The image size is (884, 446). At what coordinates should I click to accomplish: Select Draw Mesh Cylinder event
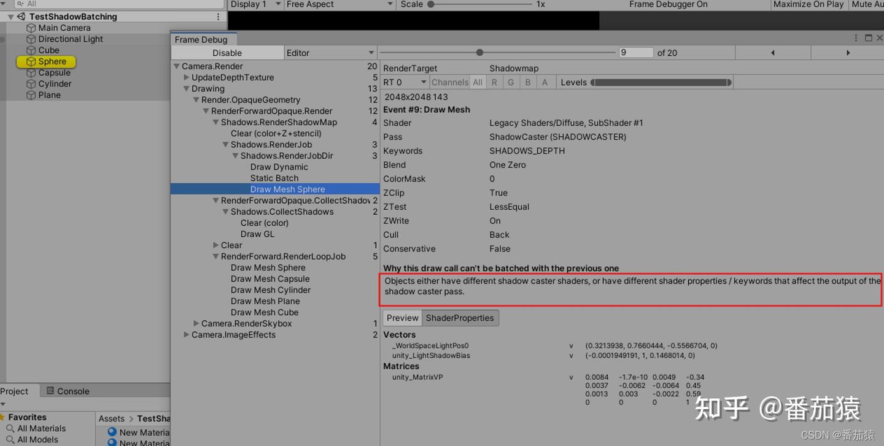[271, 290]
